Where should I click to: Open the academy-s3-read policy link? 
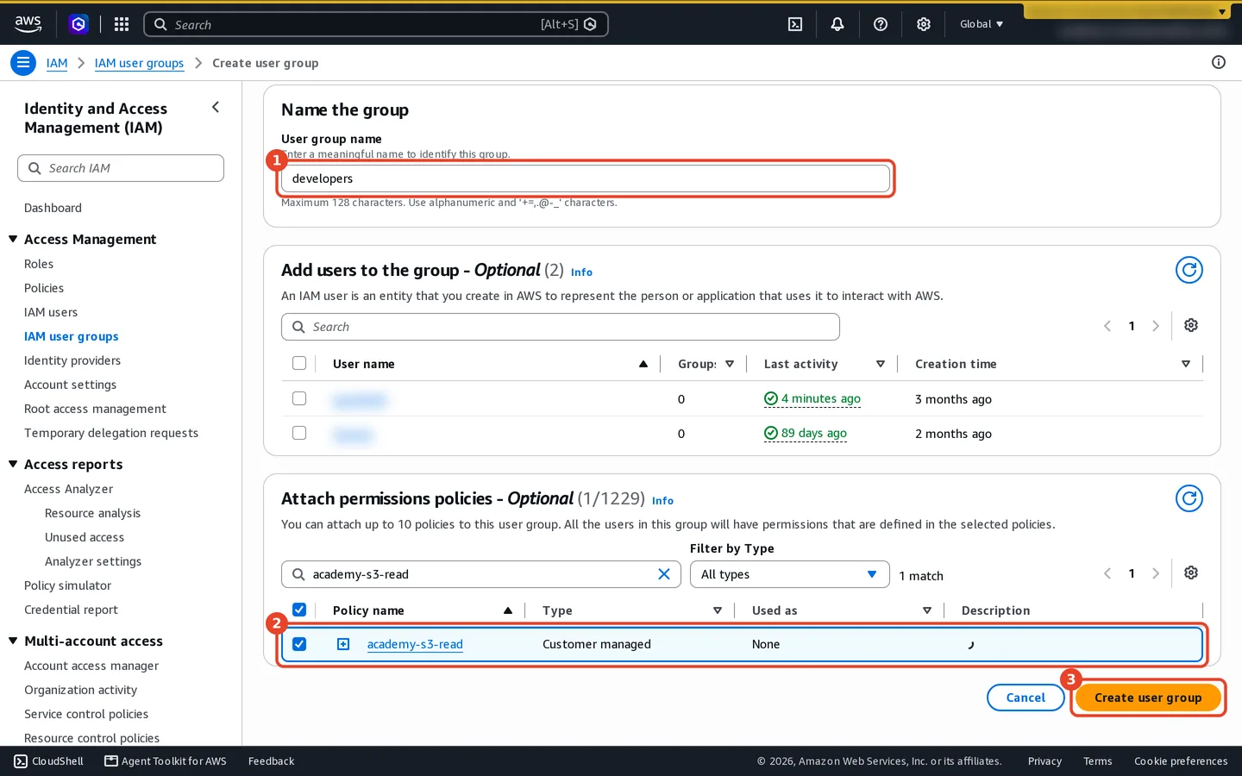415,644
